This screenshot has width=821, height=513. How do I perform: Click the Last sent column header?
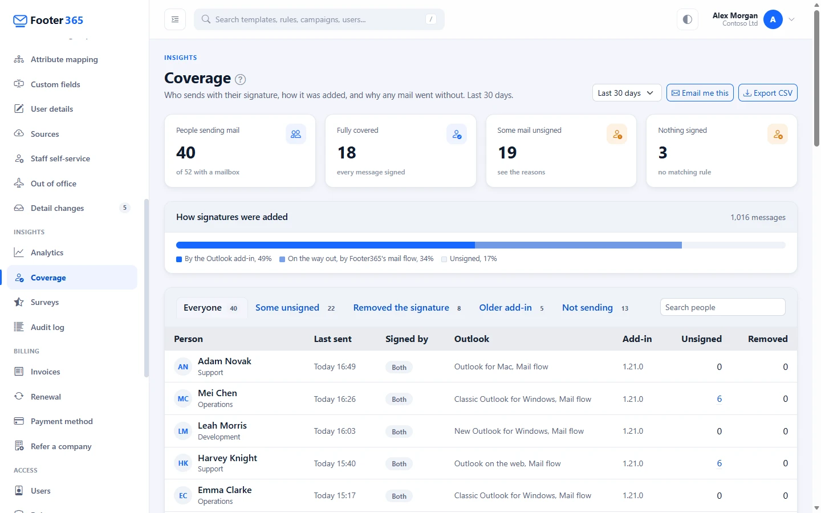[333, 339]
